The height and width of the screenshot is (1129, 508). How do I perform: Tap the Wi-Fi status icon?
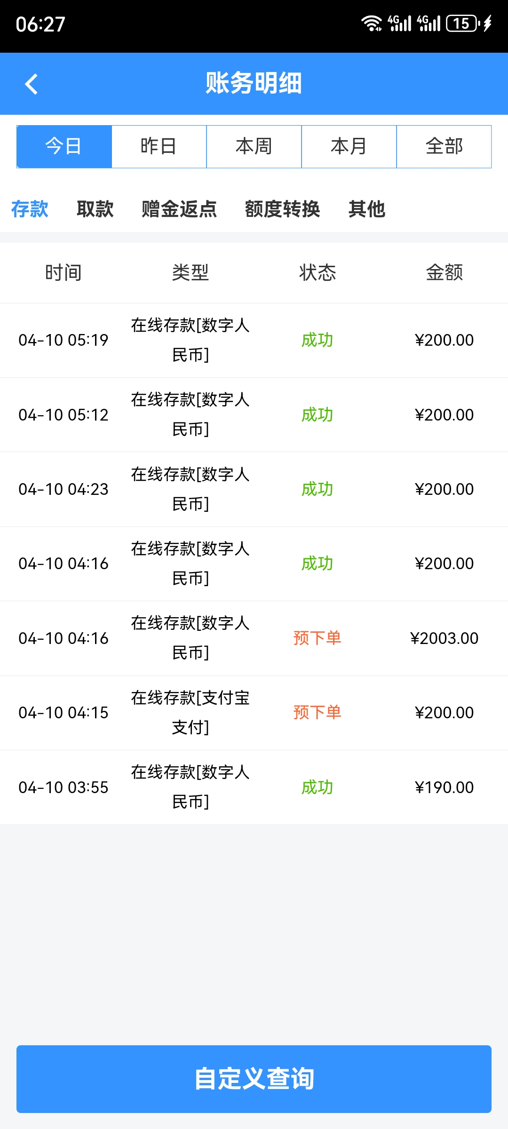point(371,23)
